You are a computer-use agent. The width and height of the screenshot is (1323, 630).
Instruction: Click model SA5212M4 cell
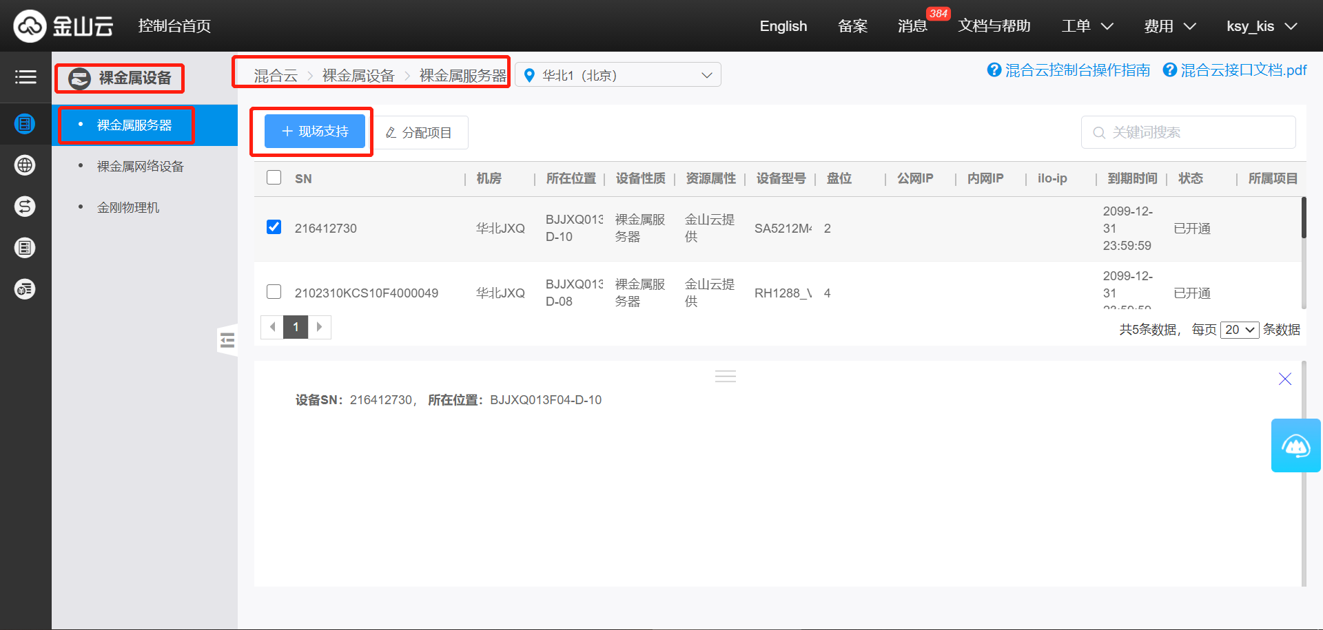pyautogui.click(x=783, y=229)
